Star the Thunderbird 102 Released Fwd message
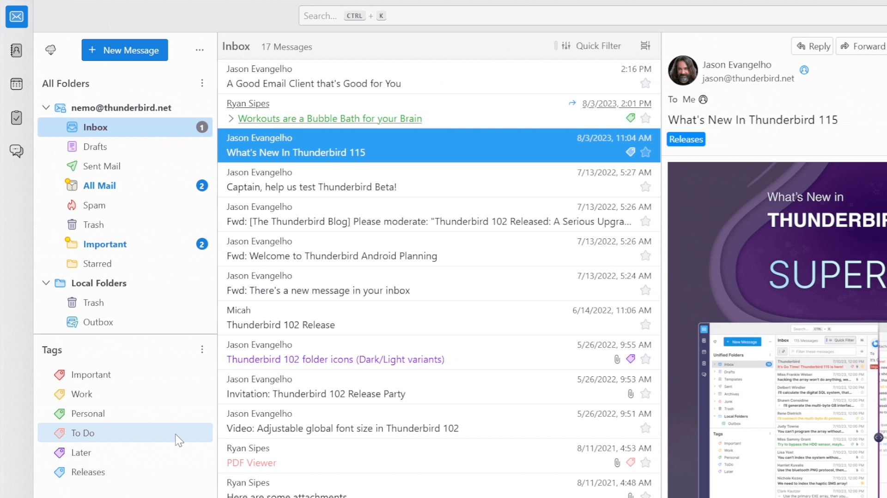Screen dimensions: 887x498 [x=645, y=221]
